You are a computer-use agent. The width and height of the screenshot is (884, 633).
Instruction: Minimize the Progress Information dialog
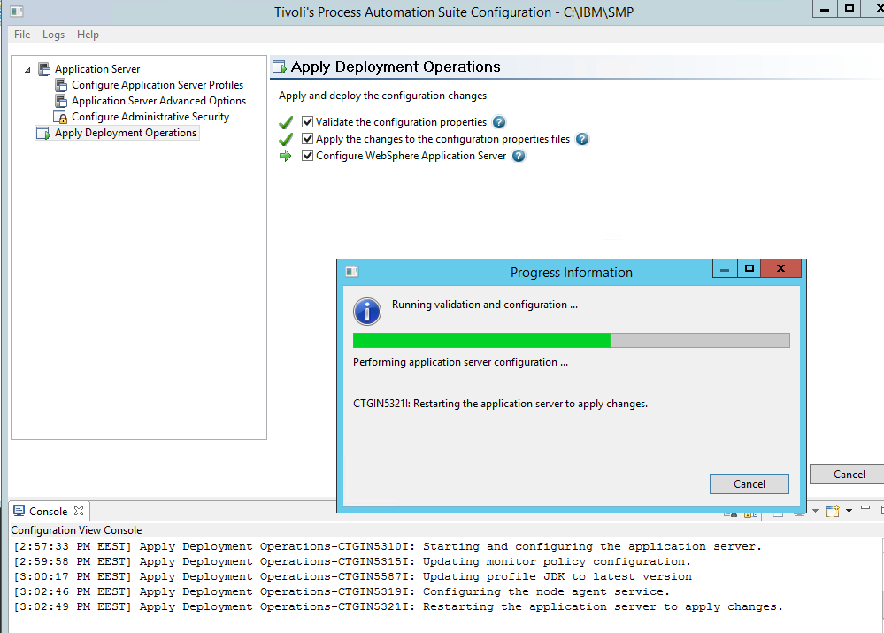coord(725,269)
